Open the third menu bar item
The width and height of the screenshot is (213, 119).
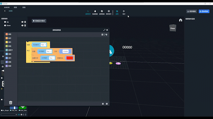pyautogui.click(x=24, y=7)
